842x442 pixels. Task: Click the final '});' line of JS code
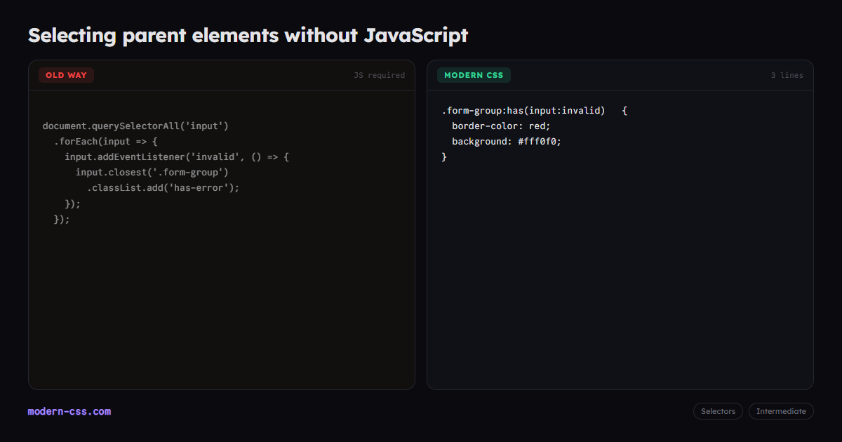[x=62, y=219]
